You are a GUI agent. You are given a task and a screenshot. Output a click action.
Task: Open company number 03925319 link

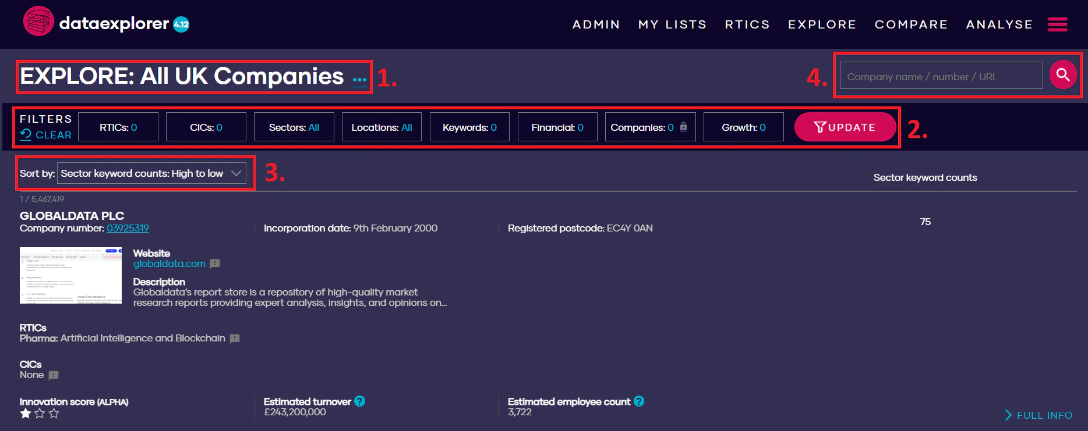(x=128, y=228)
